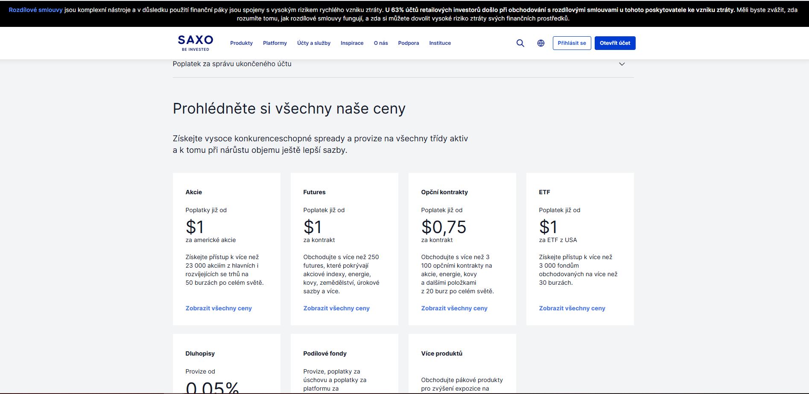The image size is (809, 394).
Task: Open the Podpora menu
Action: pos(409,43)
